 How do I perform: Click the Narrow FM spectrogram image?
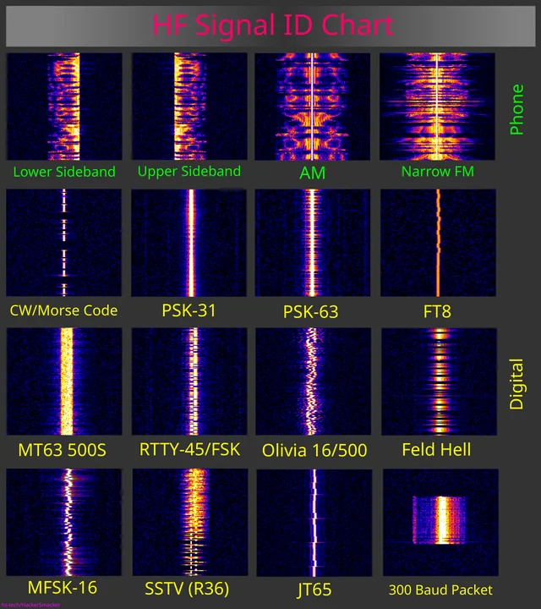tap(437, 107)
